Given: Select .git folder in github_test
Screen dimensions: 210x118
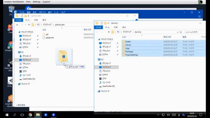Looking at the screenshot, I should coord(47,34).
